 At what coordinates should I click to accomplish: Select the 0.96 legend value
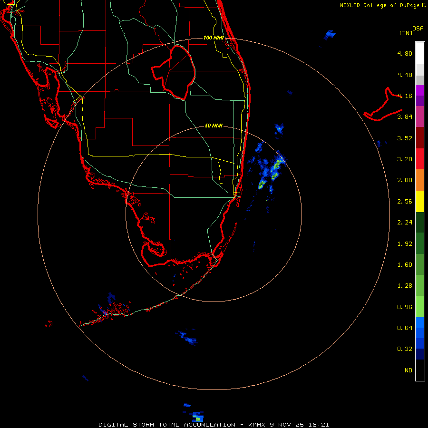coord(405,307)
